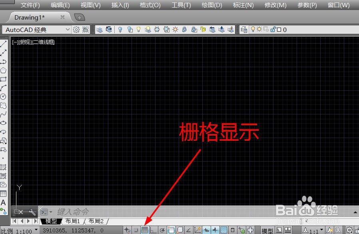The width and height of the screenshot is (359, 234).
Task: Open the workspace settings gear icon
Action: 76,30
